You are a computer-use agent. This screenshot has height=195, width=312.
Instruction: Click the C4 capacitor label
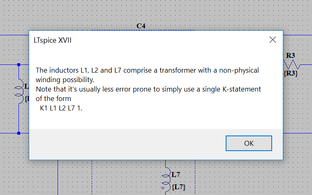click(141, 26)
